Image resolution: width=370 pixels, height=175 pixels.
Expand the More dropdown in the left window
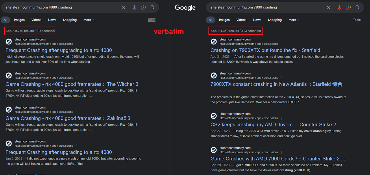89,20
